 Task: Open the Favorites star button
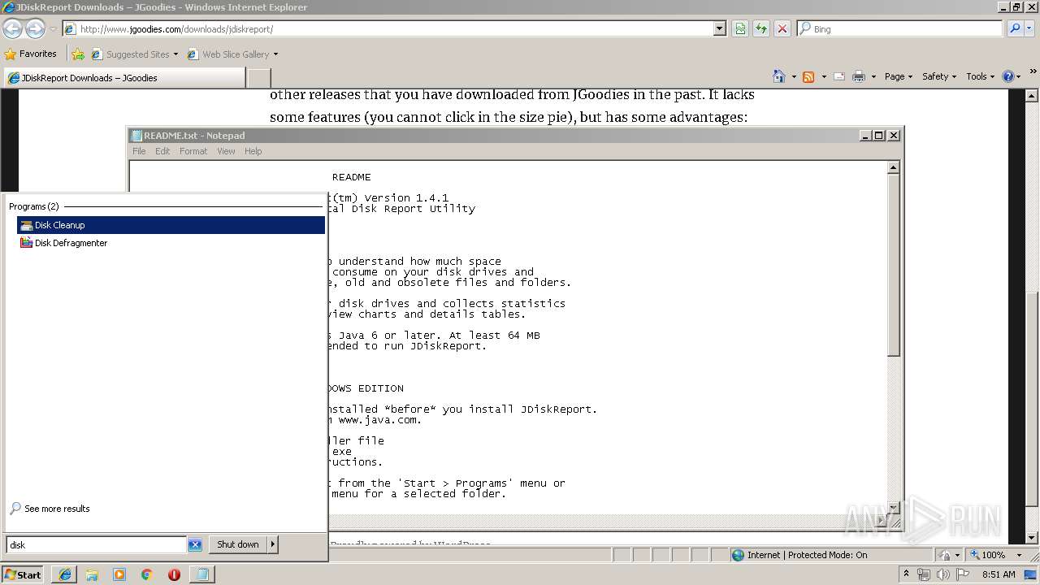(x=31, y=54)
